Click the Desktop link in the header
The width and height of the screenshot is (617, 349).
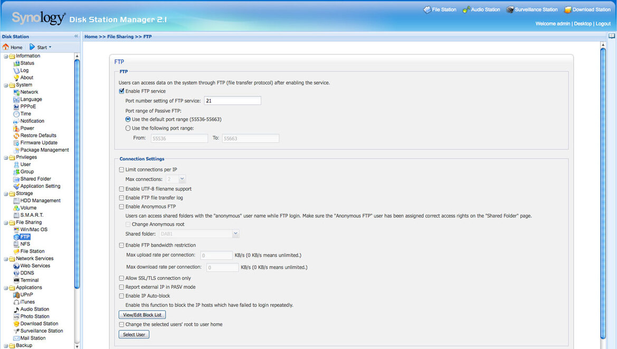[582, 24]
